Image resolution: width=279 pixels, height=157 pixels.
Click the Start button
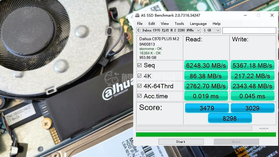[181, 142]
